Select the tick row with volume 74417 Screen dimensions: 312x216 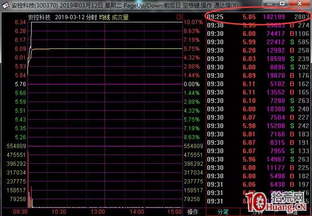point(258,34)
